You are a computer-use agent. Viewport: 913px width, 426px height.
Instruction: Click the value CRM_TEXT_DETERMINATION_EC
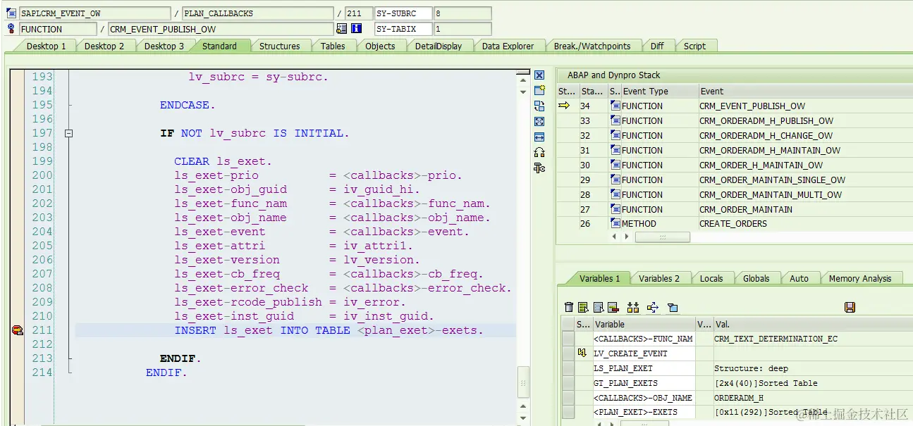[x=776, y=339]
